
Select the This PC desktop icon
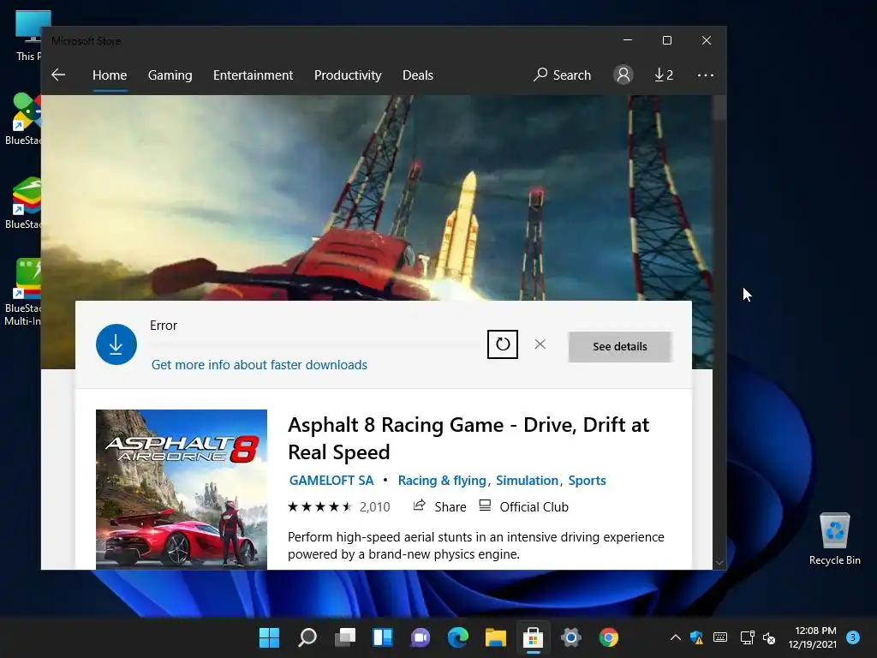28,36
